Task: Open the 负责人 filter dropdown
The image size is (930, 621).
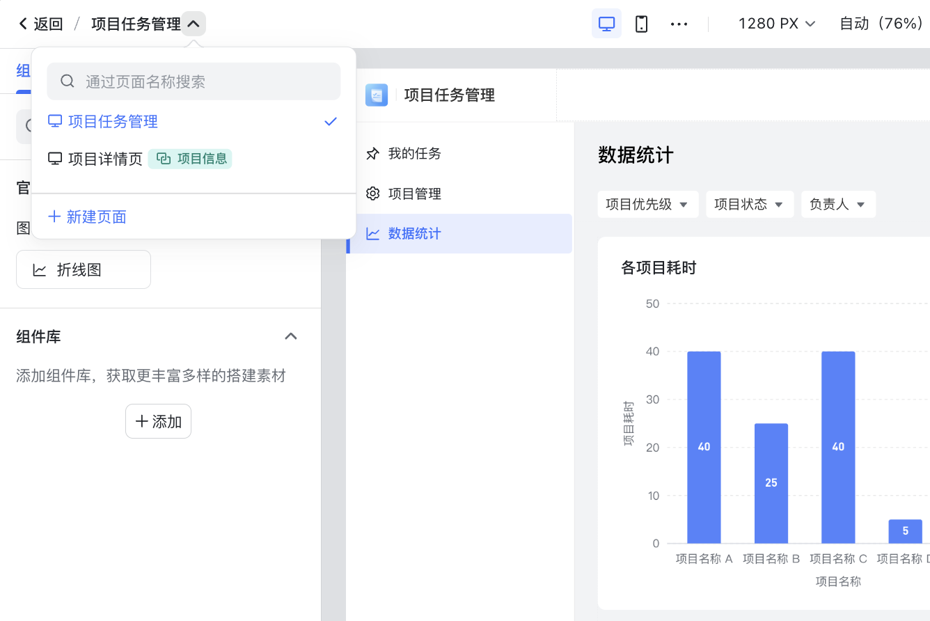Action: 838,204
